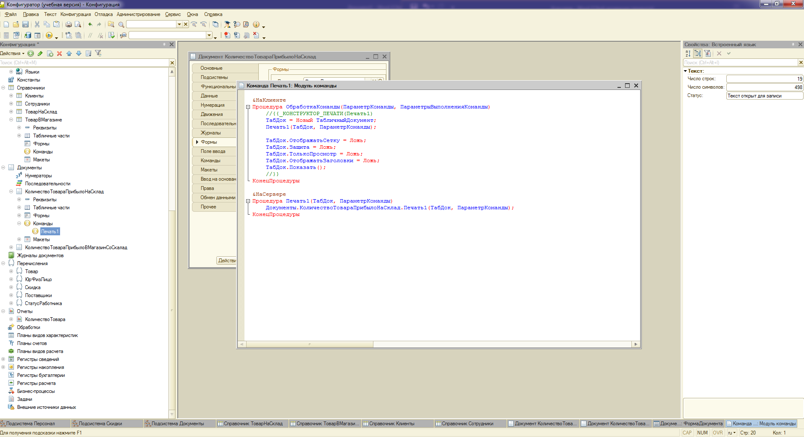Select the Внешние источники данных tree item
The height and width of the screenshot is (437, 804).
[x=47, y=407]
